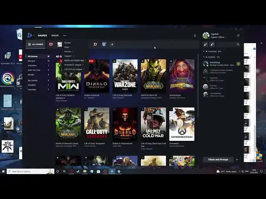Open Chats and Groups button

pyautogui.click(x=218, y=160)
